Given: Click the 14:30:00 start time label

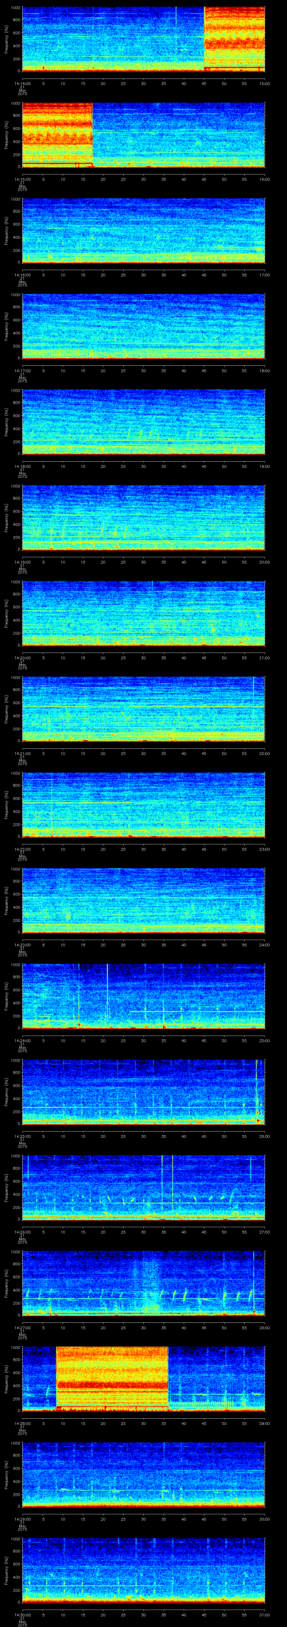Looking at the screenshot, I should tap(22, 1614).
